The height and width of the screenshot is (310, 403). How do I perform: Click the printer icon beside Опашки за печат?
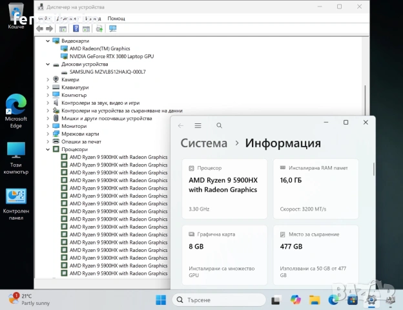pos(56,141)
